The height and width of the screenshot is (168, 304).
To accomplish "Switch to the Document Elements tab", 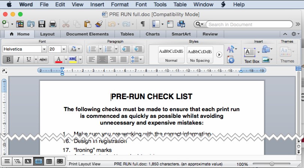I will 87,34.
